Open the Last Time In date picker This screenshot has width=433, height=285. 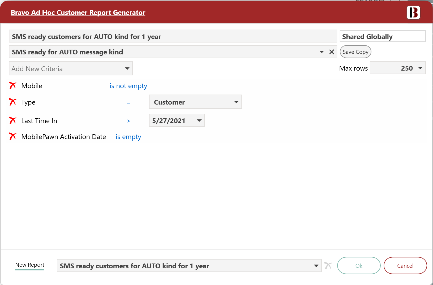(x=199, y=121)
